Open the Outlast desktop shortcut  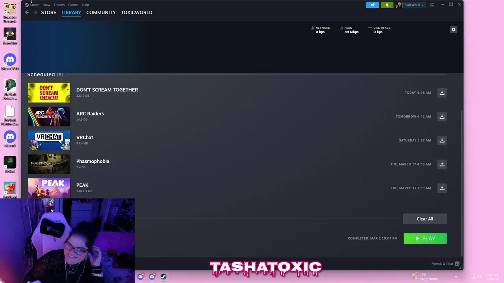10,165
